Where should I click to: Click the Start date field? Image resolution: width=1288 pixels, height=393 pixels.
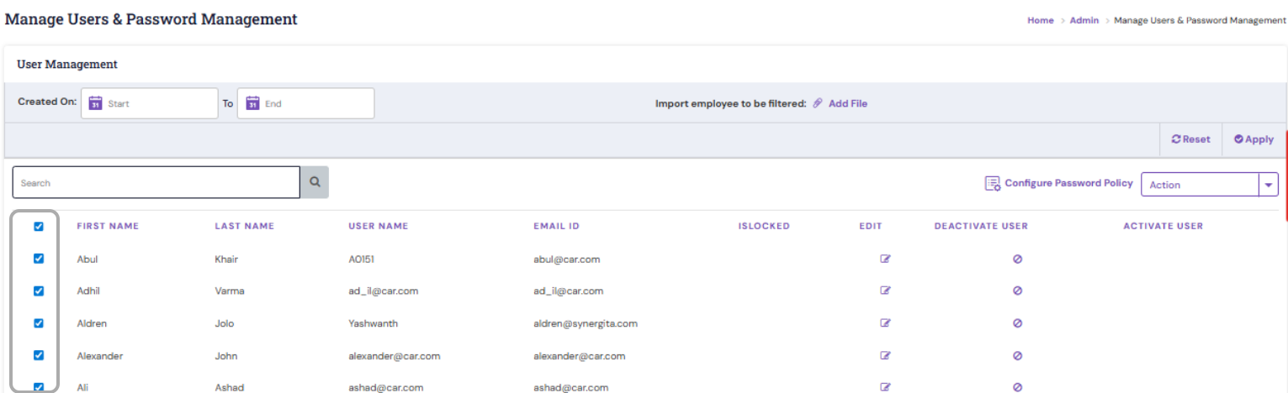150,103
